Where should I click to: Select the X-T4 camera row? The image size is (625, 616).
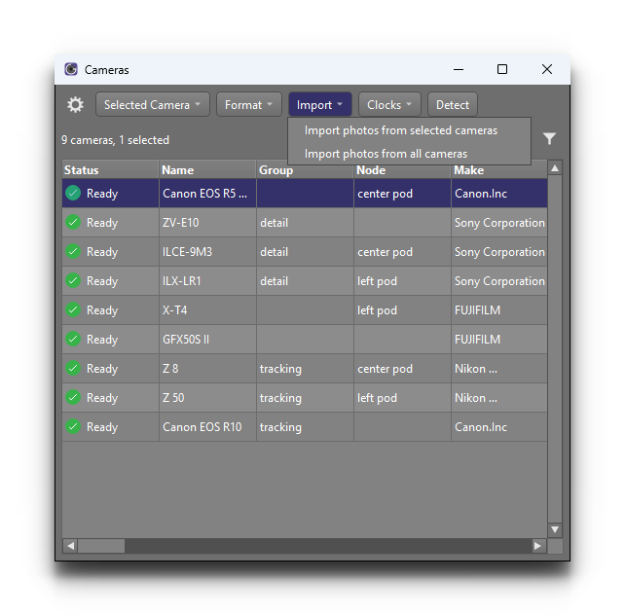(305, 309)
